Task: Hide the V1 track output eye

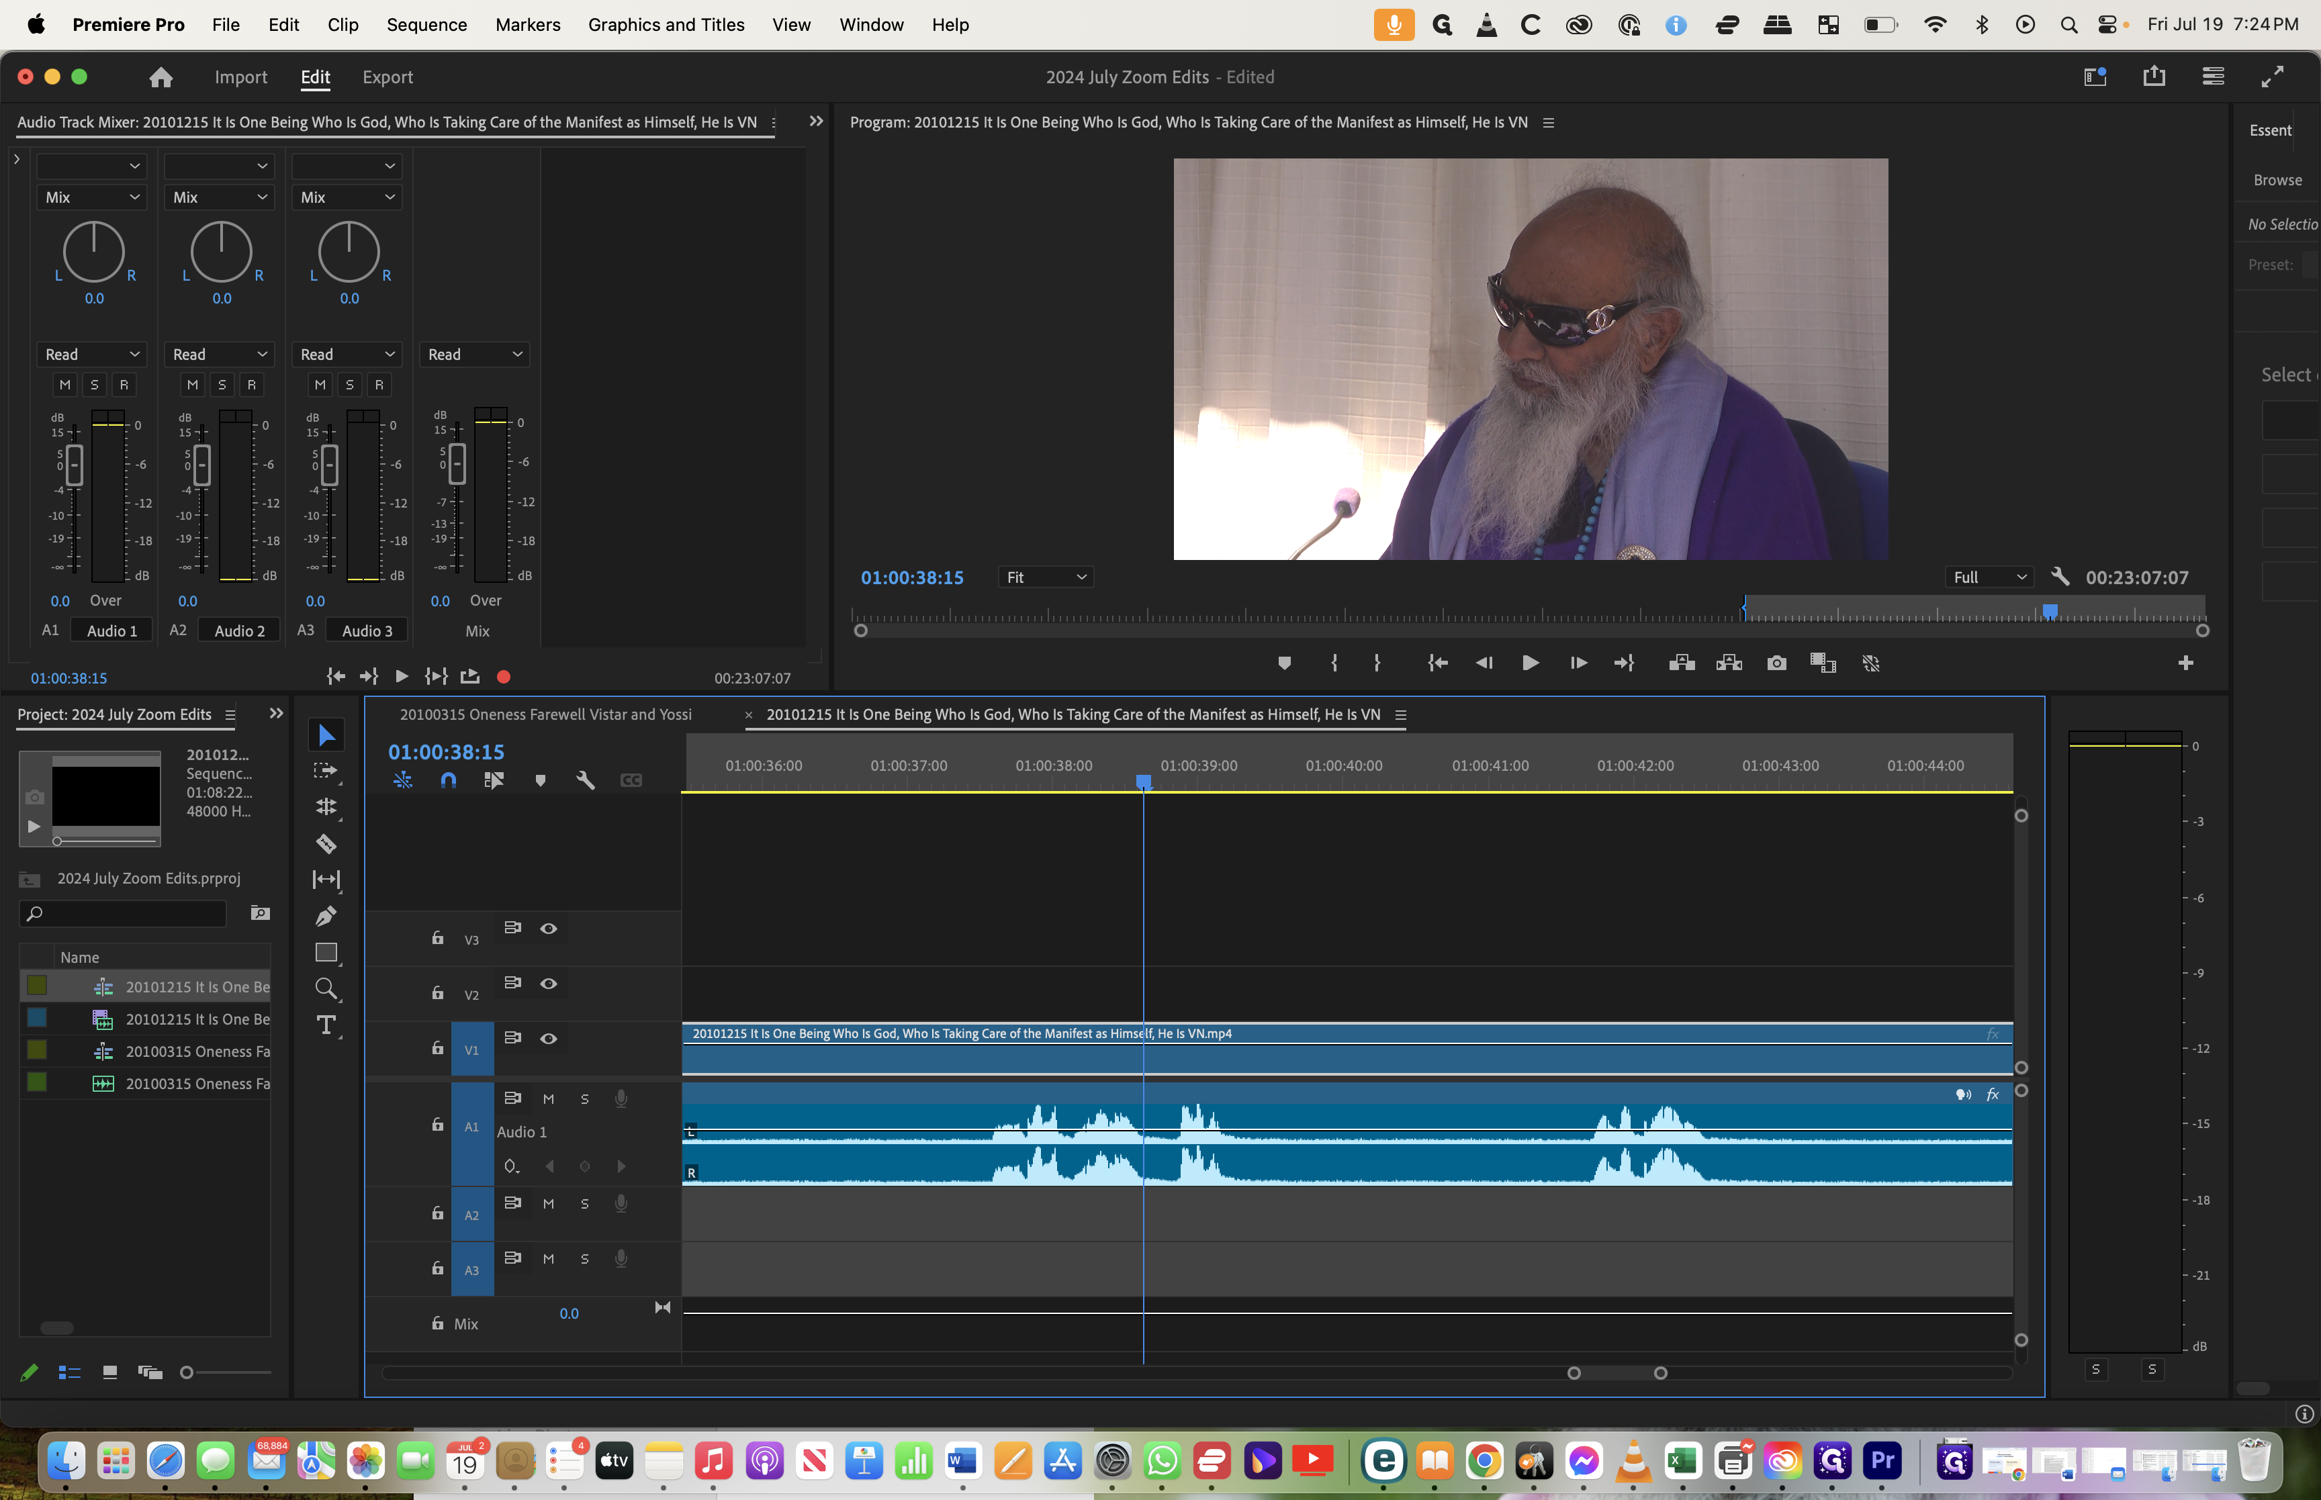Action: point(549,1038)
